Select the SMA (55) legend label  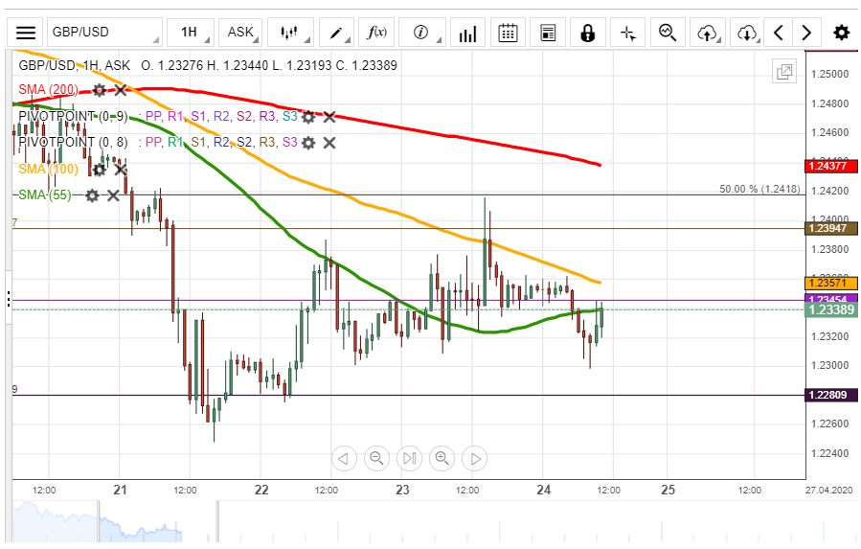[x=45, y=195]
